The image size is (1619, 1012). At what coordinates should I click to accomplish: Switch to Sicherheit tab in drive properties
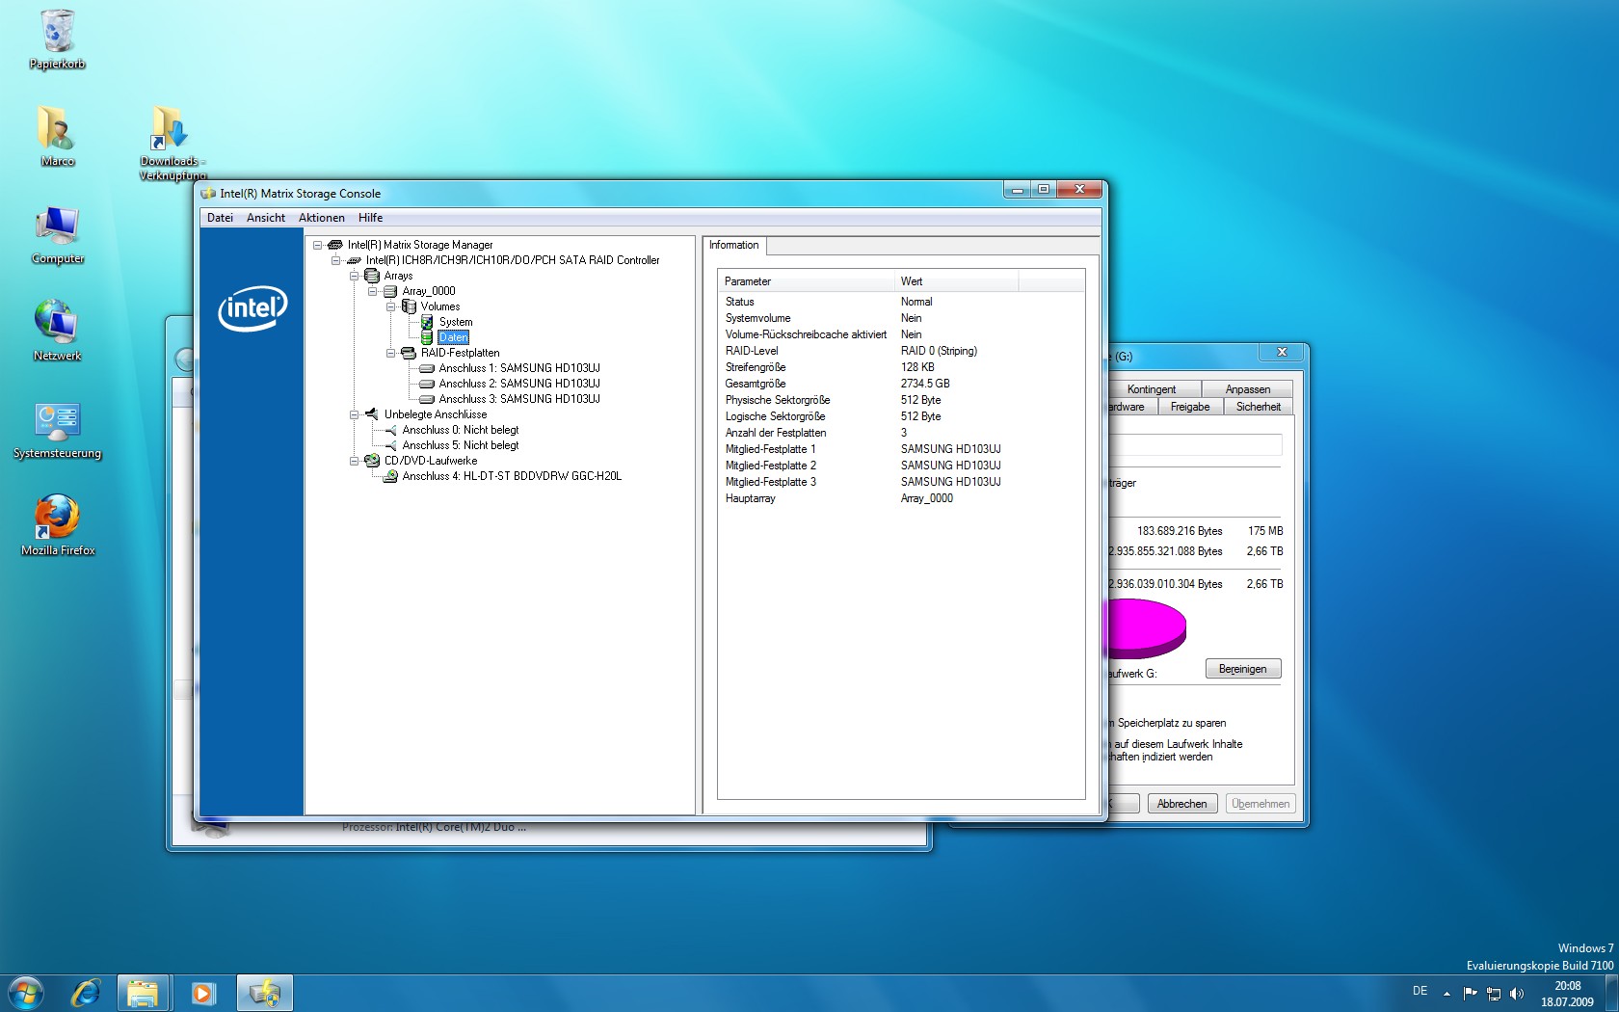coord(1259,407)
